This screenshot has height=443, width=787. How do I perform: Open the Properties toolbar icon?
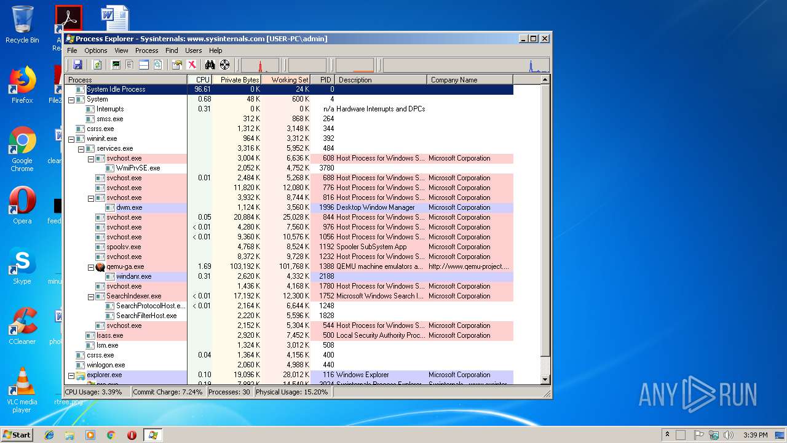tap(177, 65)
